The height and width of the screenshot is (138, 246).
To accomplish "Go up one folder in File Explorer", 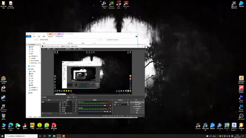I will [35, 40].
